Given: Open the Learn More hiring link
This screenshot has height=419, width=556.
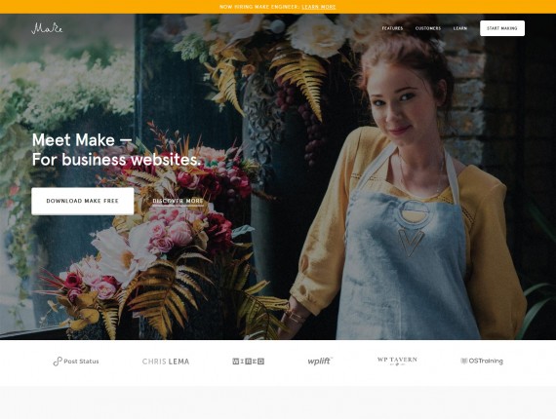Looking at the screenshot, I should (x=318, y=7).
